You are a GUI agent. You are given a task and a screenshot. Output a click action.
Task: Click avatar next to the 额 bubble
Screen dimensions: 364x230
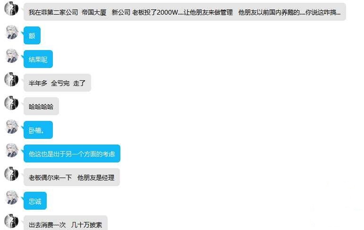12,32
